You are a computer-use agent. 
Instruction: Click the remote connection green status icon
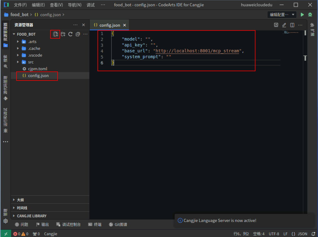(x=6, y=234)
